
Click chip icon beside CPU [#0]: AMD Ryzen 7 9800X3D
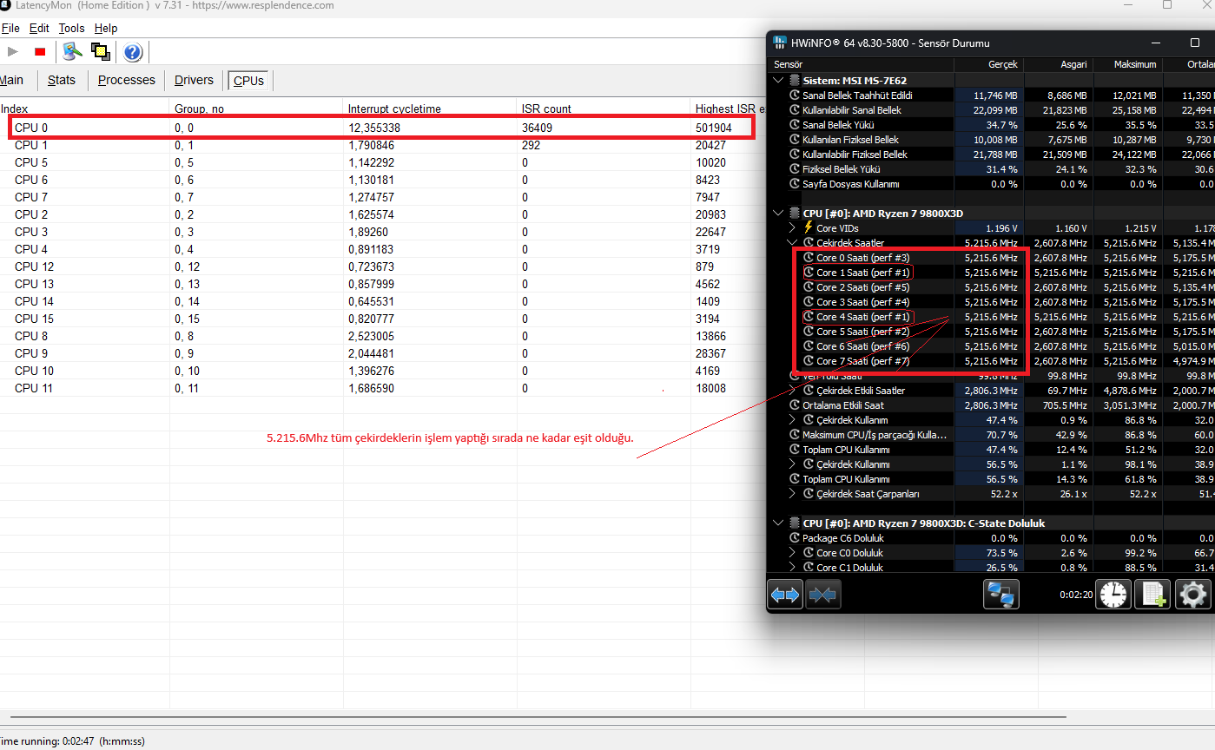point(795,214)
